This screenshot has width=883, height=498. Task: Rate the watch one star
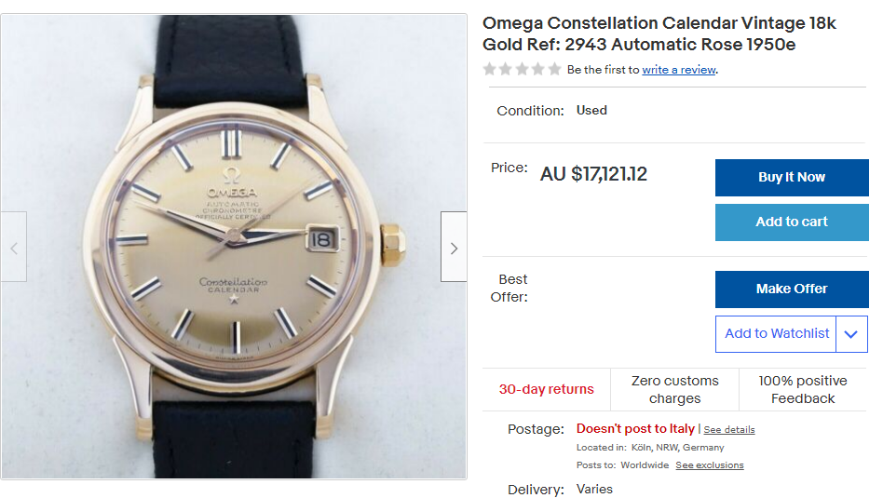(490, 70)
